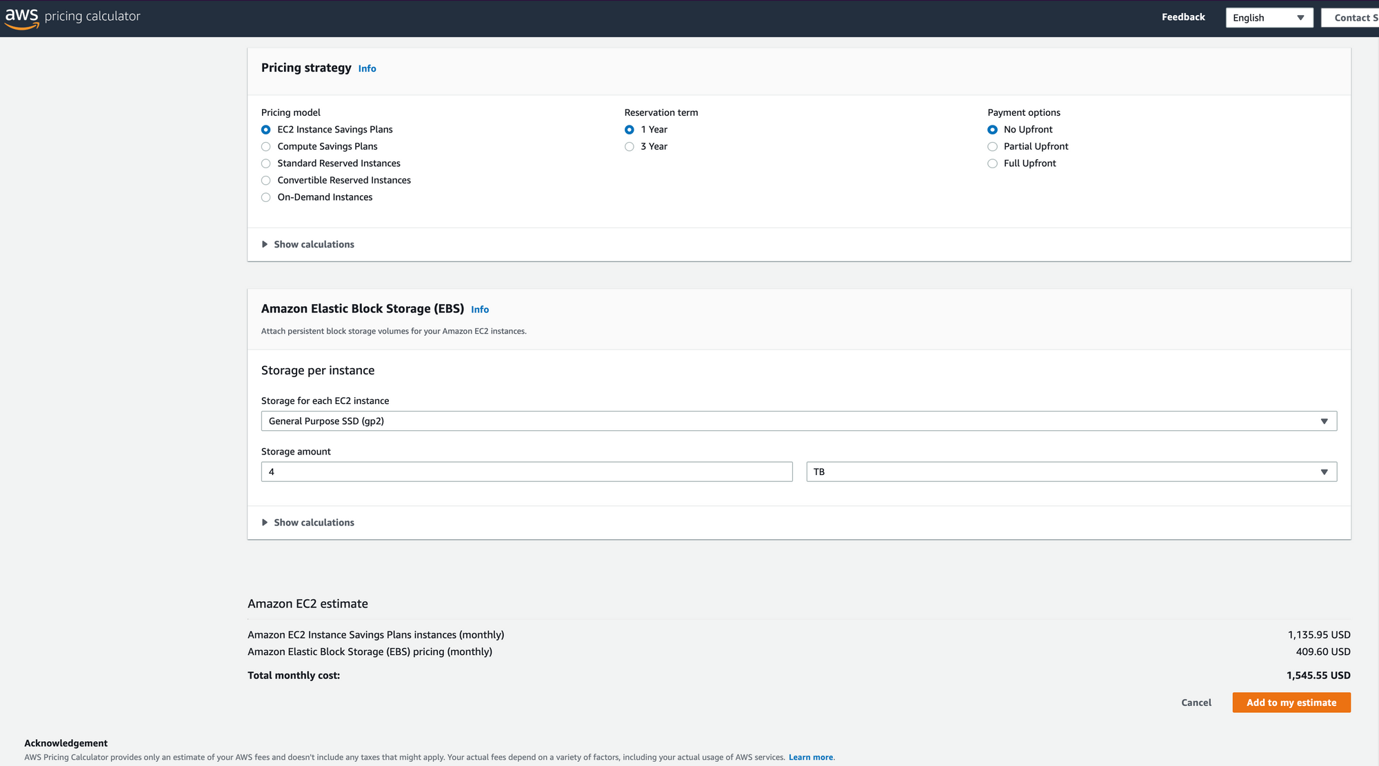Open the TB storage unit dropdown
The width and height of the screenshot is (1379, 766).
1071,472
